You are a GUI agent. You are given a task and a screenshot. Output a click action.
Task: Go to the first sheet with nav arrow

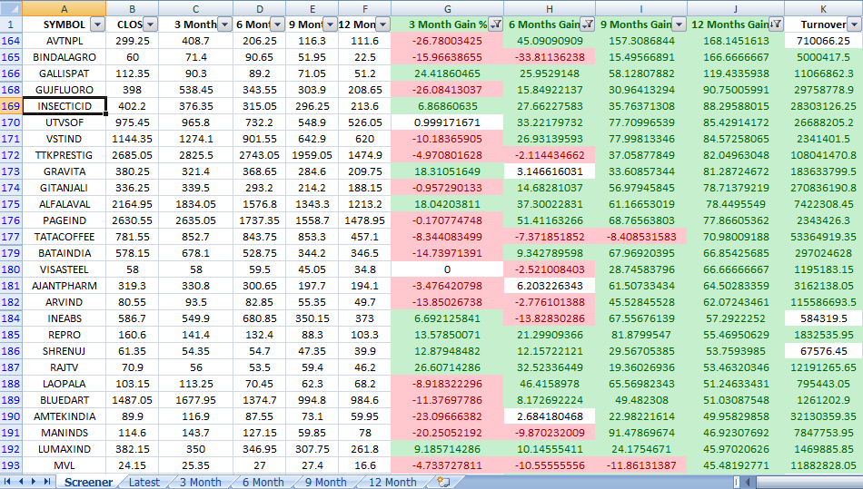[x=7, y=482]
